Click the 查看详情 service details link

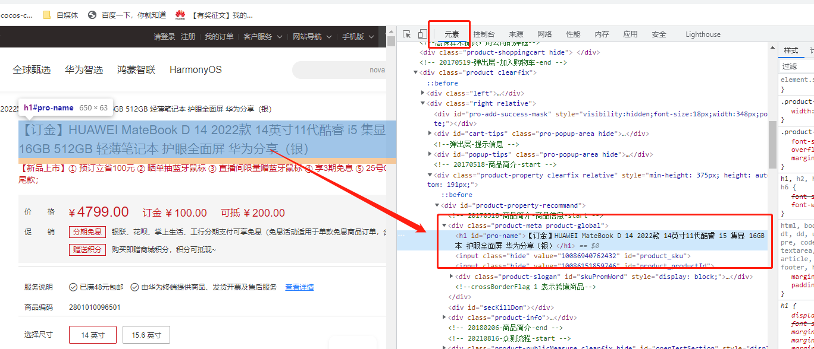click(x=299, y=287)
